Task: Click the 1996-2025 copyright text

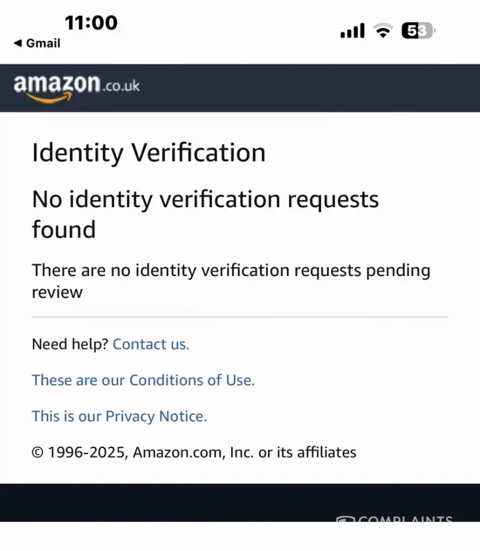Action: (x=194, y=452)
